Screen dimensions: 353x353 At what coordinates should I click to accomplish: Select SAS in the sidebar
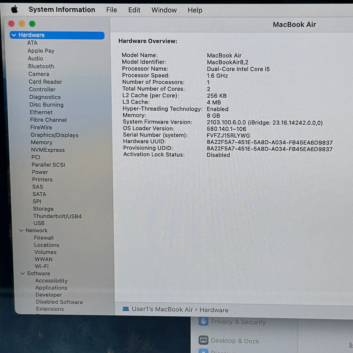(x=38, y=187)
